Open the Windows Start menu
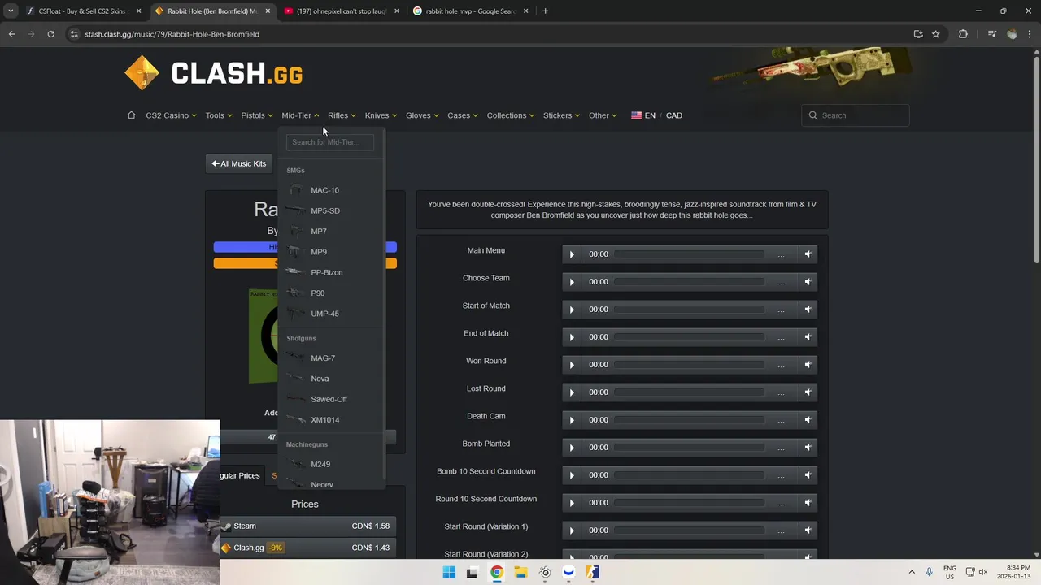The height and width of the screenshot is (585, 1041). (449, 572)
